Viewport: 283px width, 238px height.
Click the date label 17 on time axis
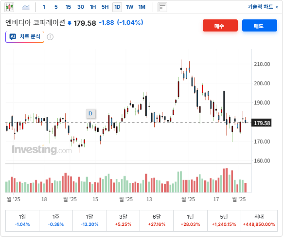pyautogui.click(x=216, y=199)
